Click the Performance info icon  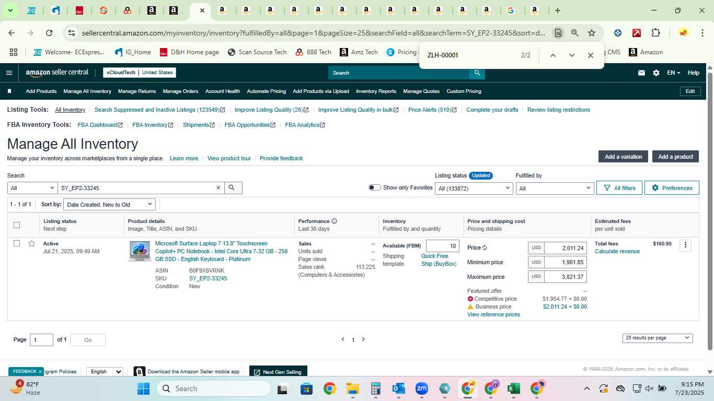(334, 221)
